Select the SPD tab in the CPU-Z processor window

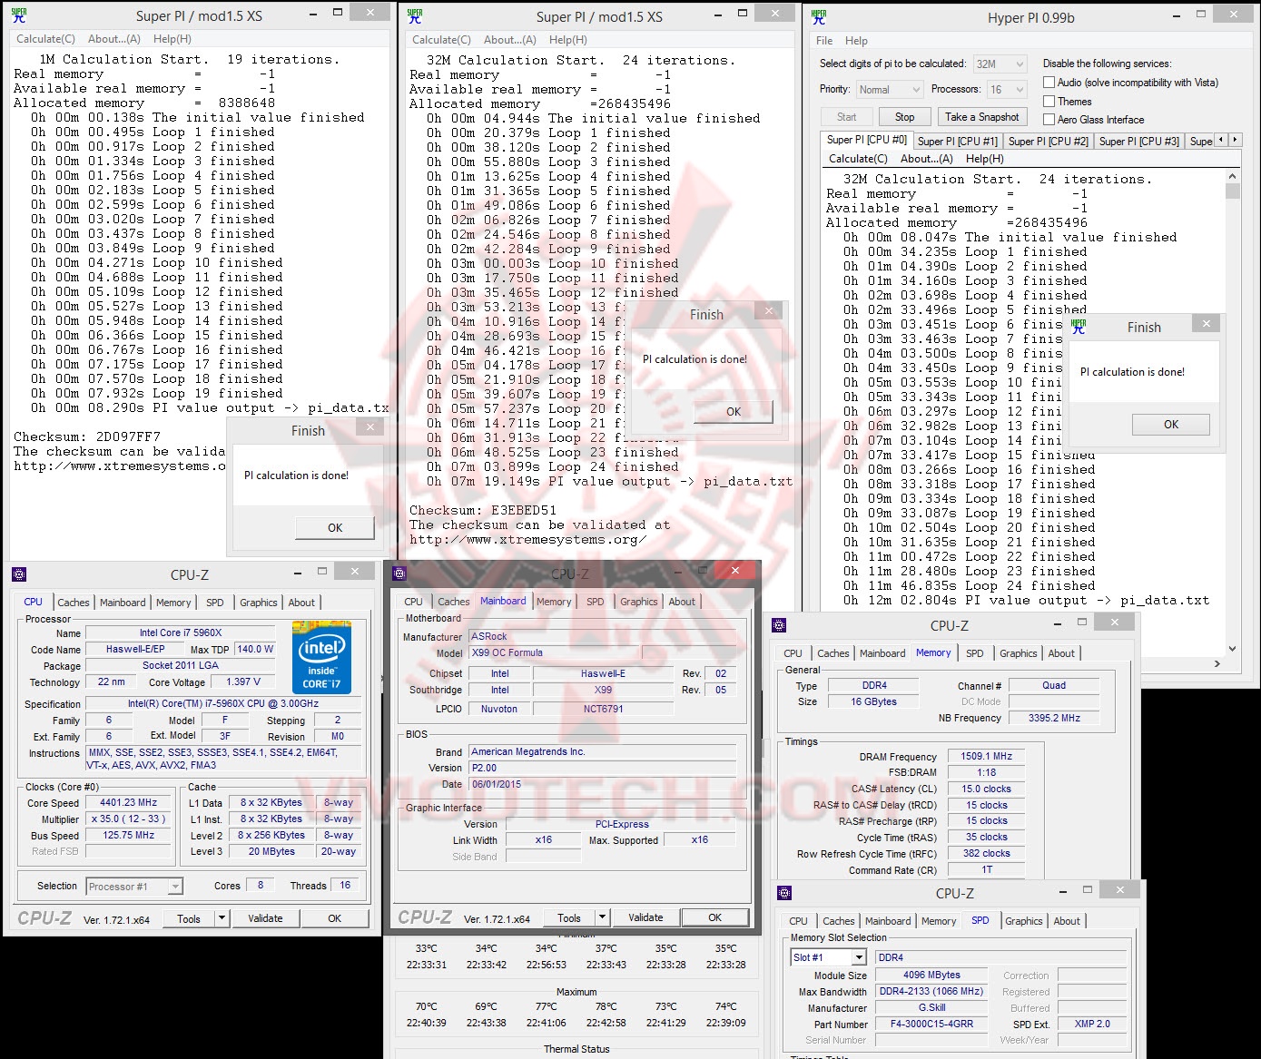[x=214, y=603]
